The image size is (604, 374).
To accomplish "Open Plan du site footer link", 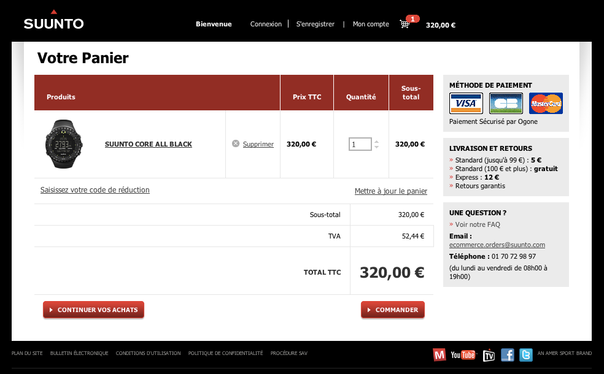I will pyautogui.click(x=27, y=353).
